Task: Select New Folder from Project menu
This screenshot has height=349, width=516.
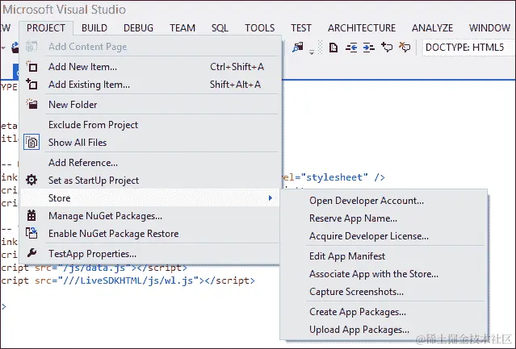Action: (150, 105)
